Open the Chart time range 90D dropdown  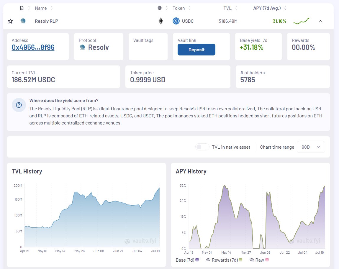(x=311, y=147)
